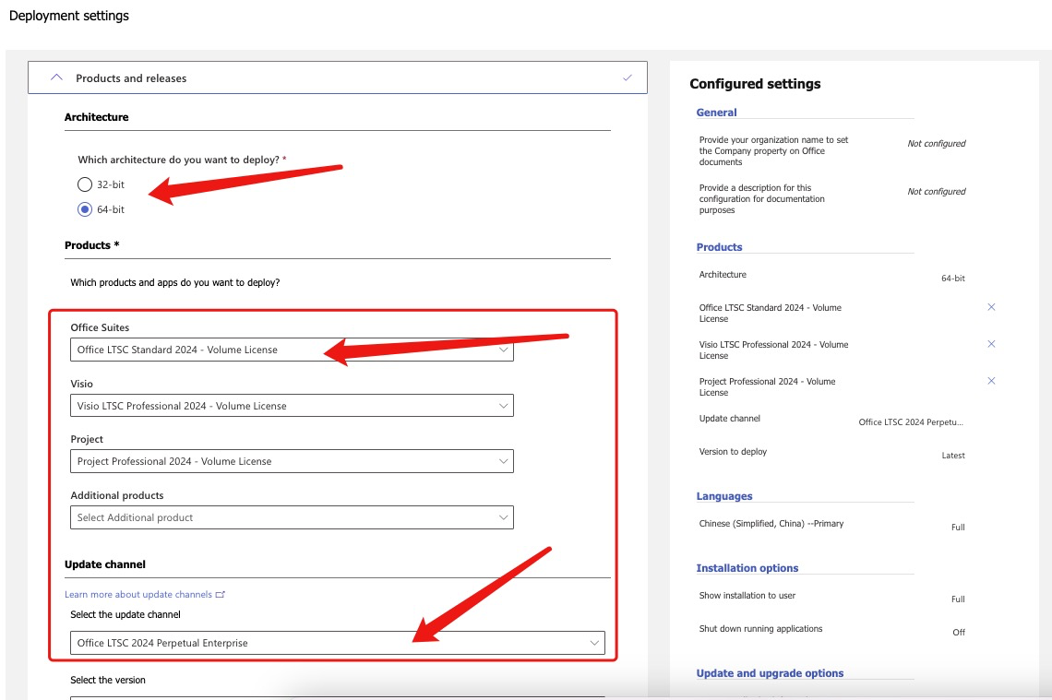1052x700 pixels.
Task: Jump to Products configured settings section
Action: point(719,247)
